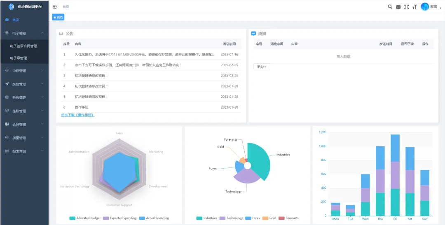This screenshot has width=445, height=225.
Task: Click the 首页 dashboard icon in sidebar
Action: pos(7,20)
